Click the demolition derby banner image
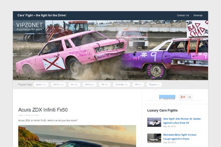This screenshot has height=147, width=221. pyautogui.click(x=110, y=50)
